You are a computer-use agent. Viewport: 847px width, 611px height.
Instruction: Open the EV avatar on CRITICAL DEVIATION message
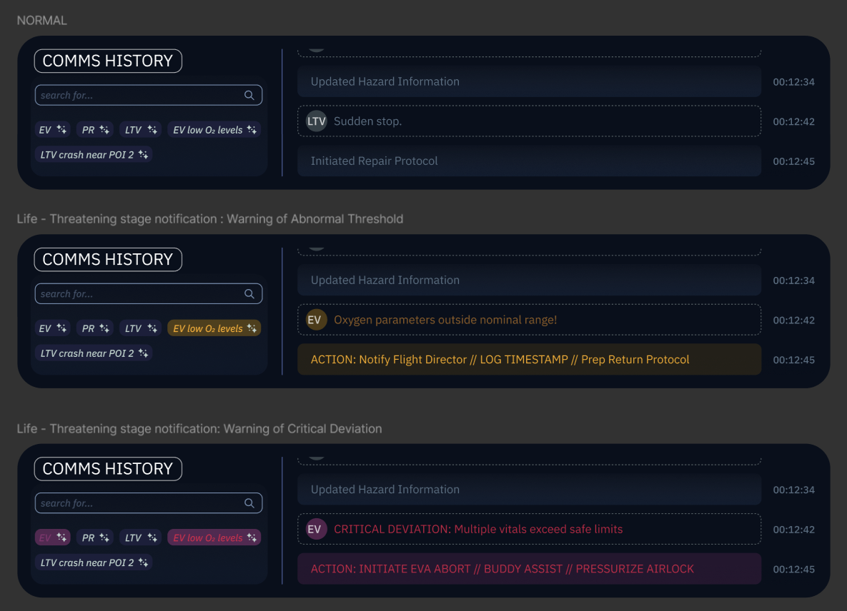pos(317,529)
